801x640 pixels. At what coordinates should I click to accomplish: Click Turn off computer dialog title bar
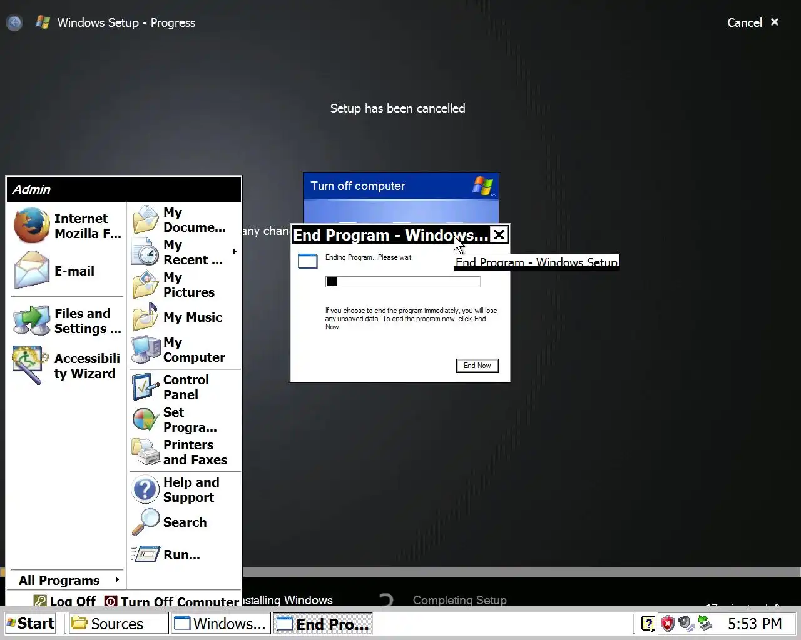coord(400,186)
